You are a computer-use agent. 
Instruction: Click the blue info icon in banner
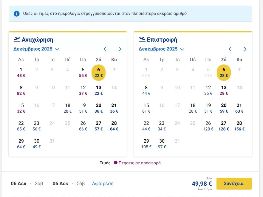(17, 14)
